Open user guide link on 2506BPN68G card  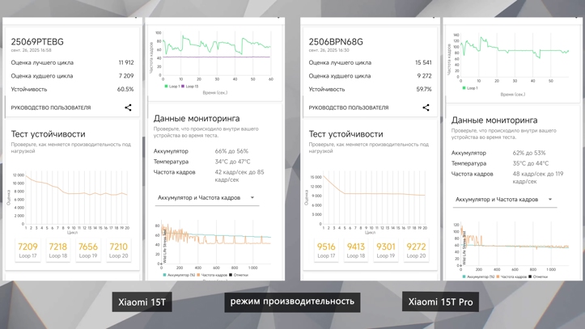349,108
